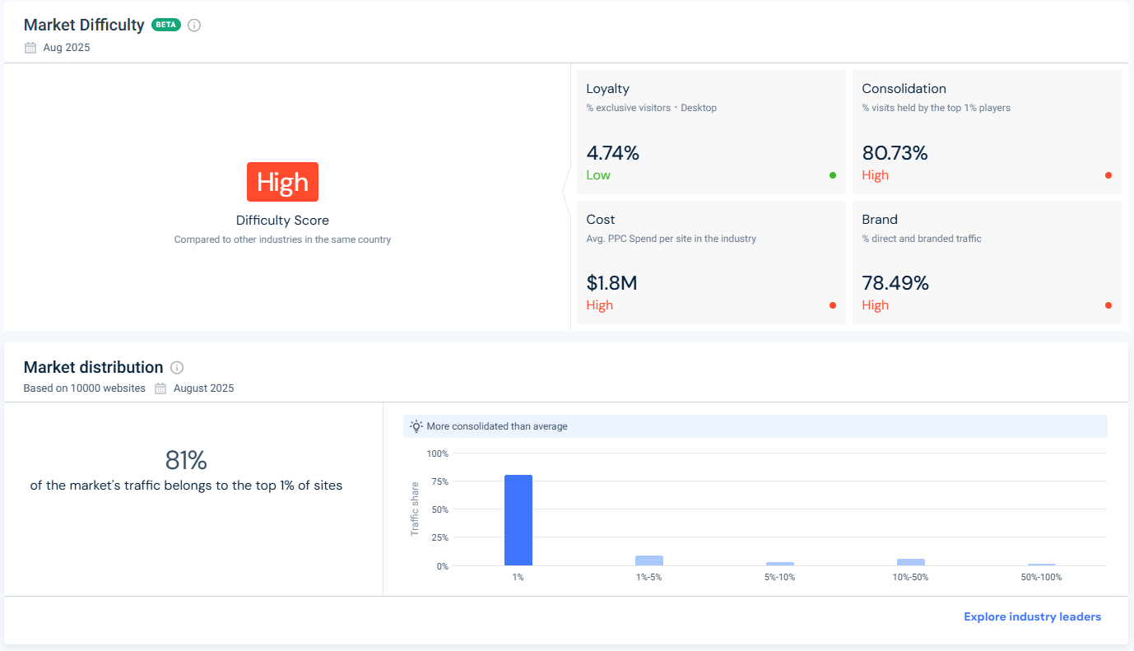Select the High difficulty score badge
The height and width of the screenshot is (651, 1134).
coord(282,182)
